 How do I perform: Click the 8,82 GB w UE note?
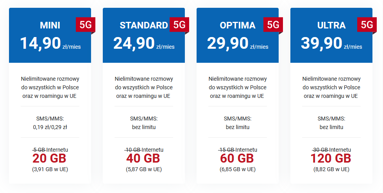pos(331,169)
